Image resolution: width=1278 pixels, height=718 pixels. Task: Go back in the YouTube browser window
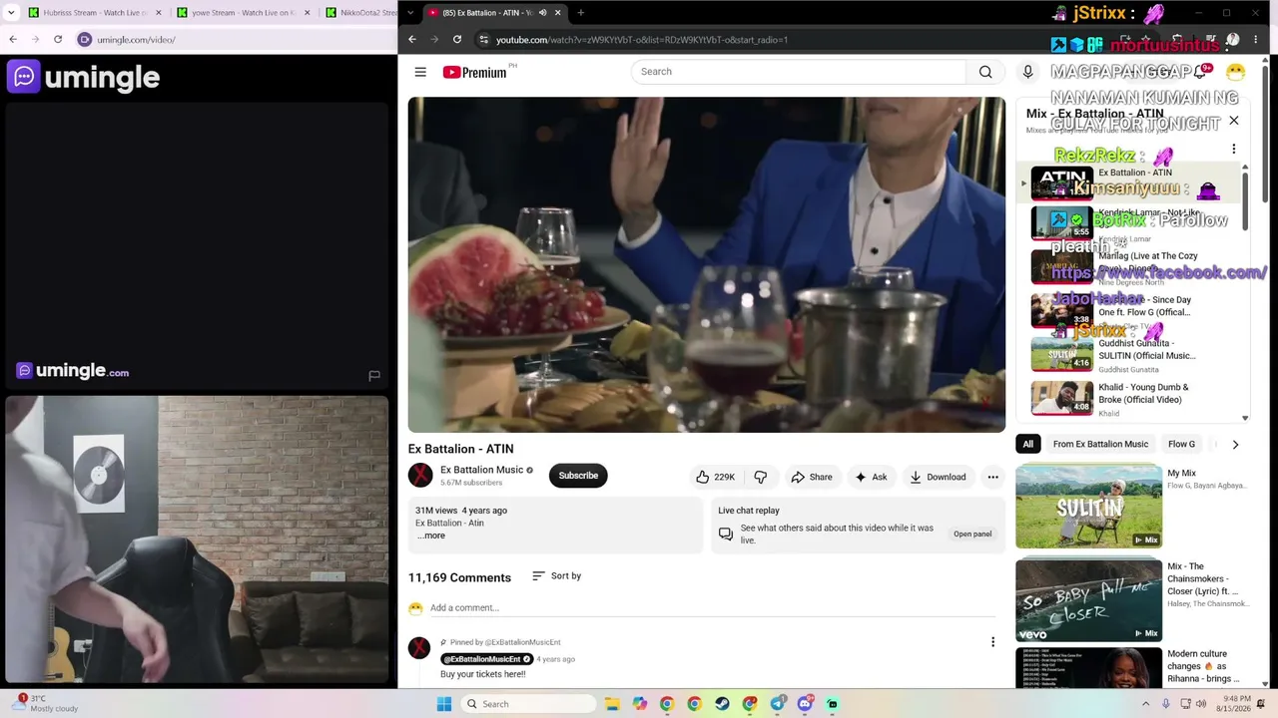click(411, 40)
